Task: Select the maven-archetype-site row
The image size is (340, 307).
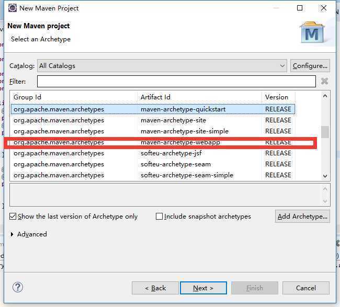Action: pyautogui.click(x=153, y=120)
